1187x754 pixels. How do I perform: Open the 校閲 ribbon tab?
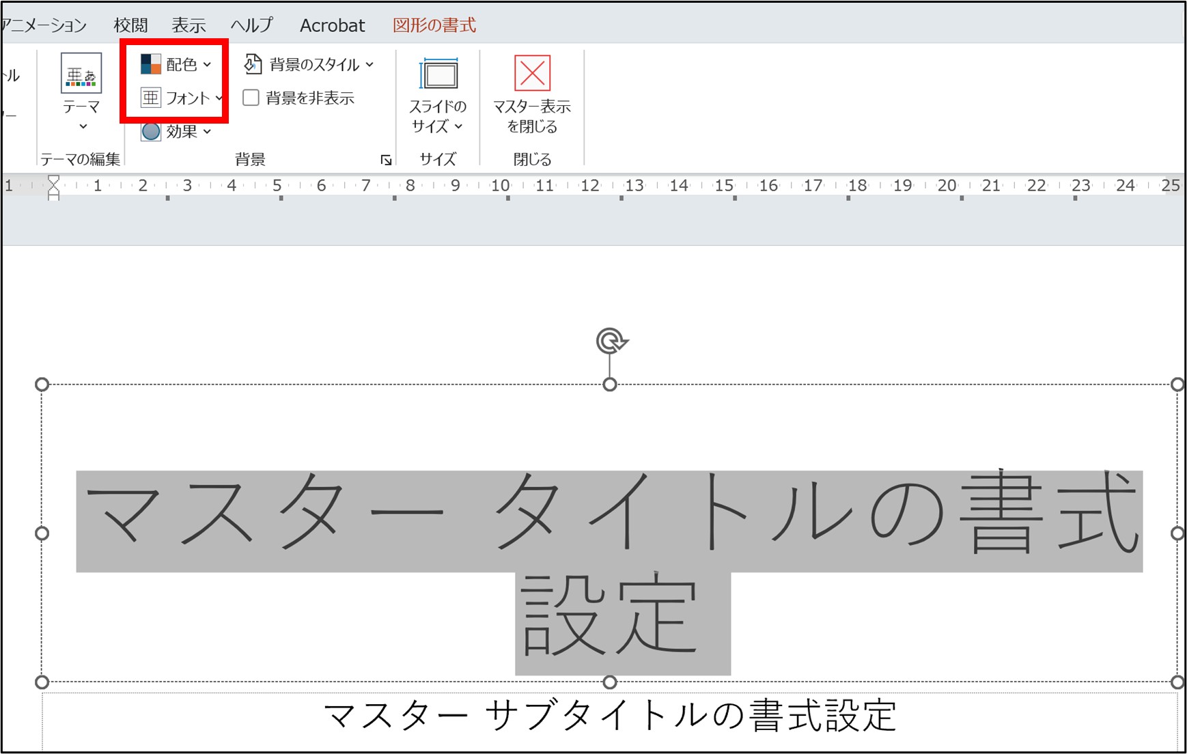[x=130, y=25]
